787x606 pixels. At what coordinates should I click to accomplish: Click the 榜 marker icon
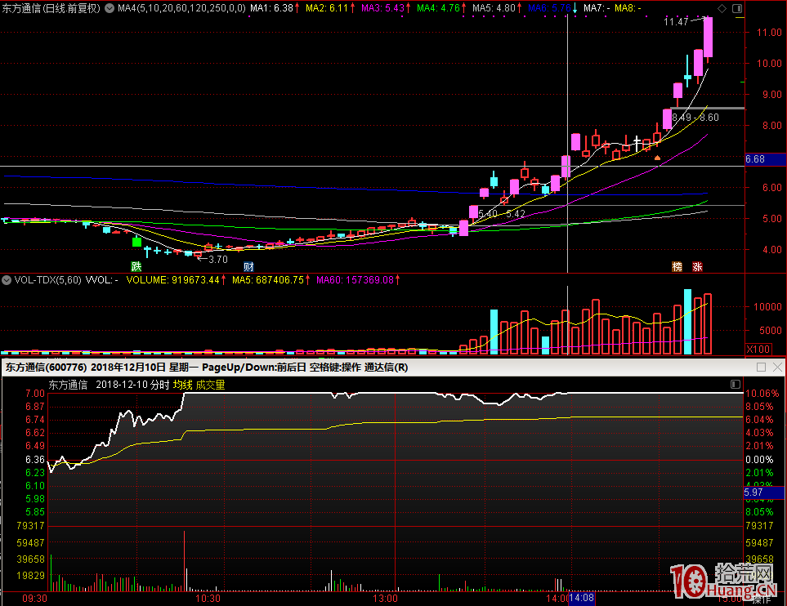point(677,266)
